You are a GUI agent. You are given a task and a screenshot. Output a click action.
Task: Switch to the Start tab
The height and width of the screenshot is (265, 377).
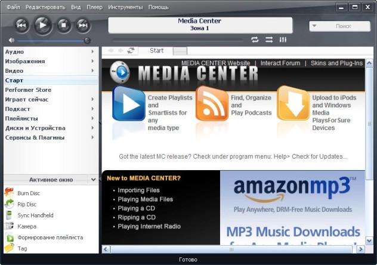point(156,51)
